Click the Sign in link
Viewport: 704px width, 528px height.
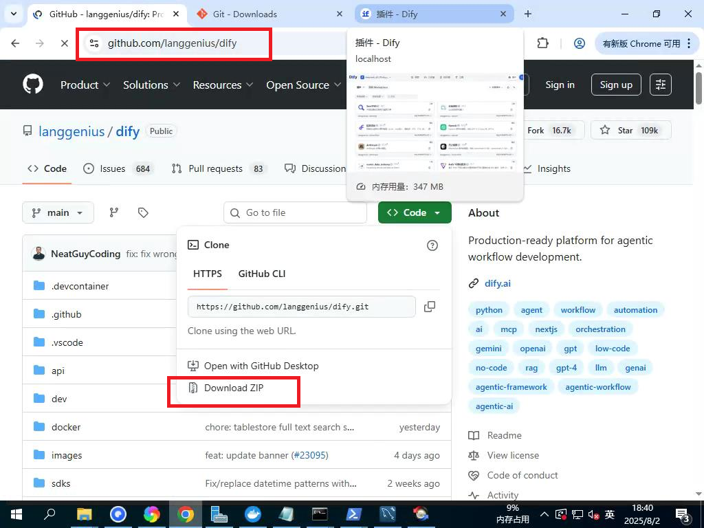(x=560, y=85)
